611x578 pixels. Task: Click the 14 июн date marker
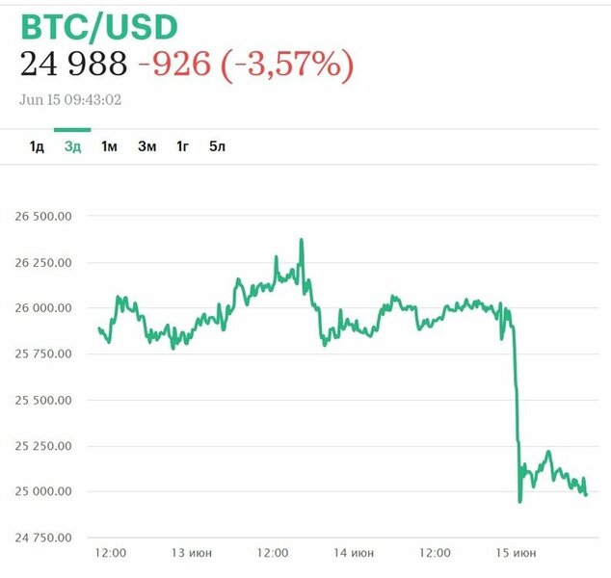point(355,553)
